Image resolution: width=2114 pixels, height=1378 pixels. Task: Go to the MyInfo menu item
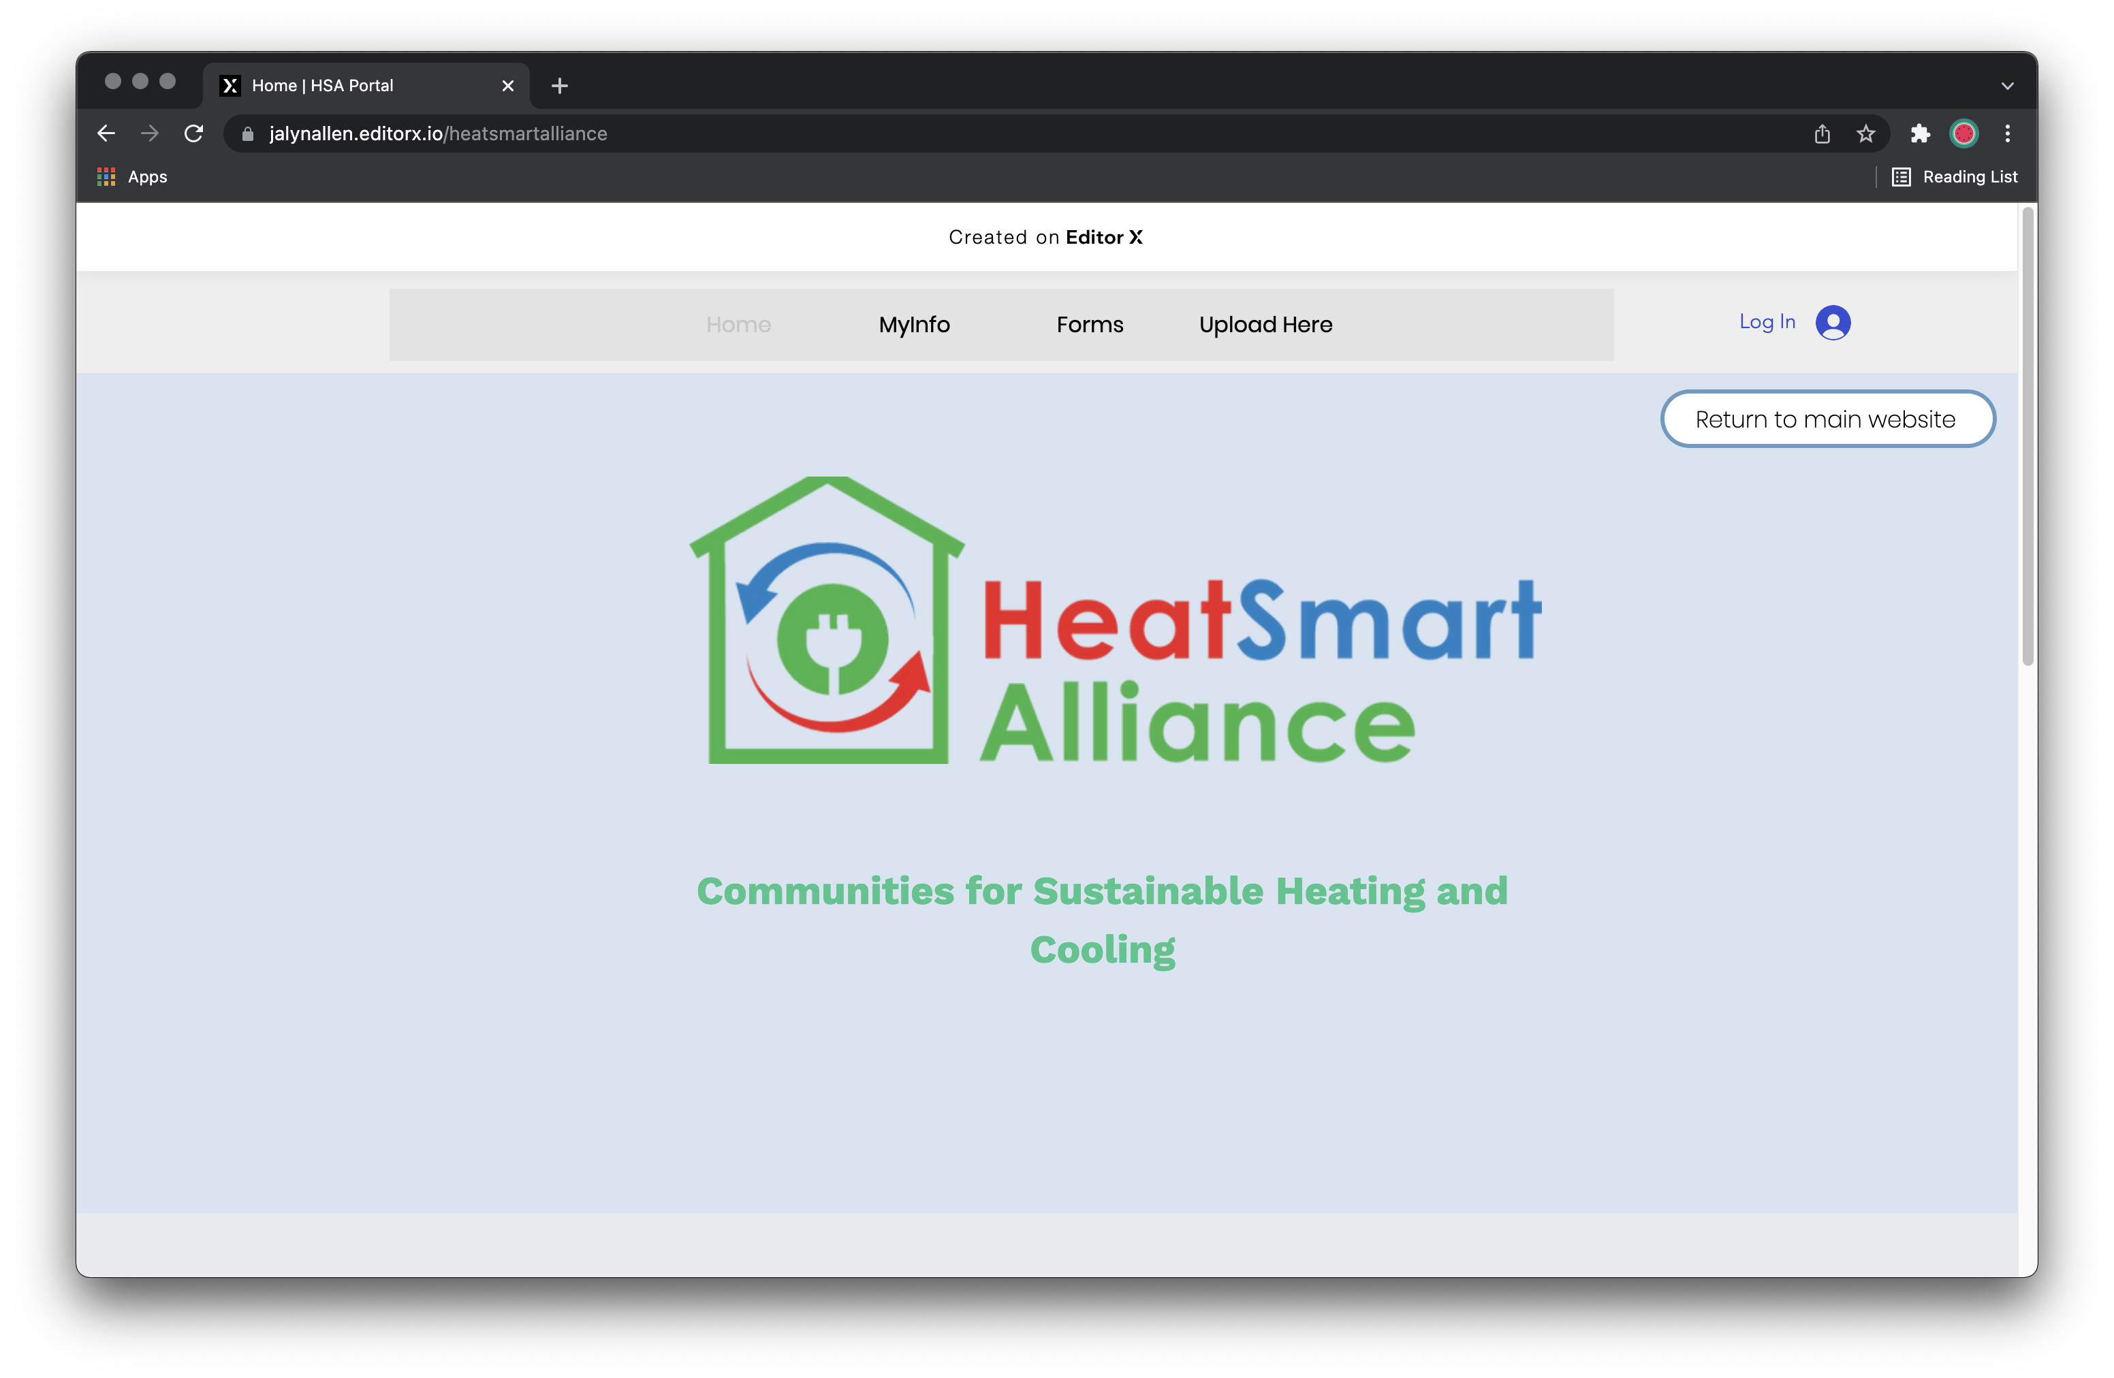914,325
